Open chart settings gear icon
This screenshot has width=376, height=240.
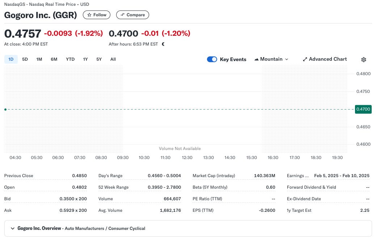[364, 60]
